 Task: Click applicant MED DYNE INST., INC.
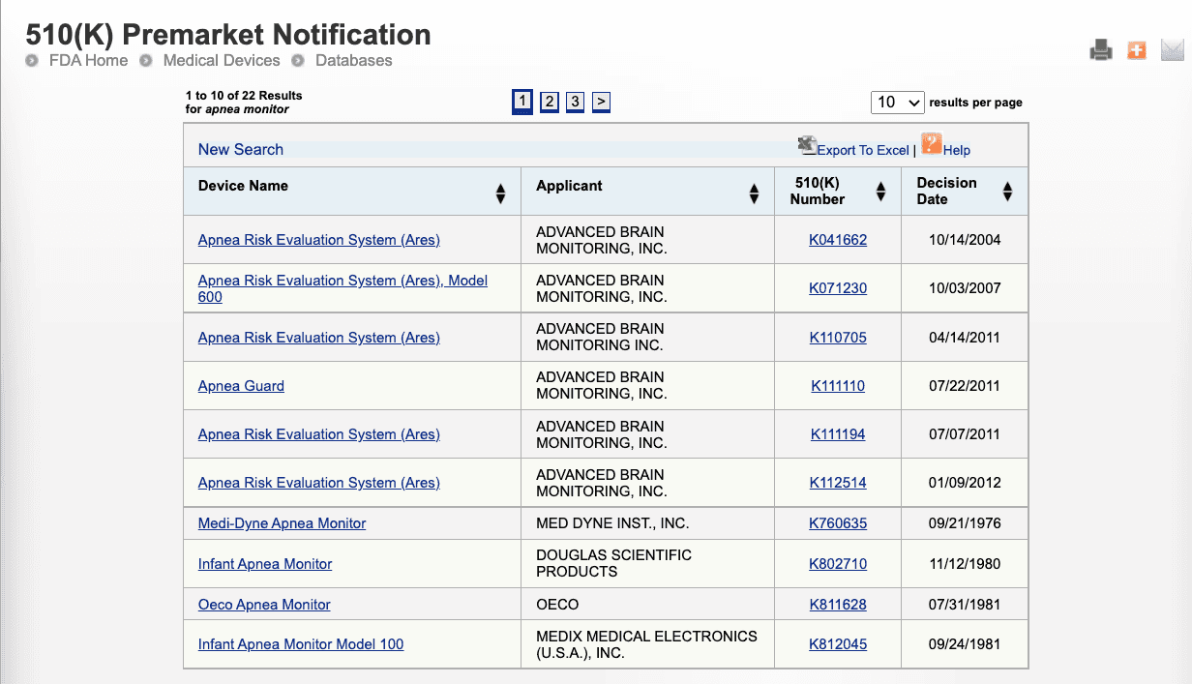click(x=612, y=523)
